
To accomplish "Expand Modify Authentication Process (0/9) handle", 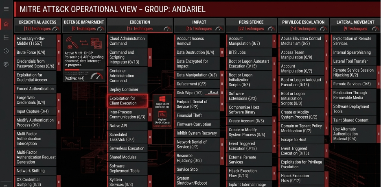I will [x=59, y=122].
